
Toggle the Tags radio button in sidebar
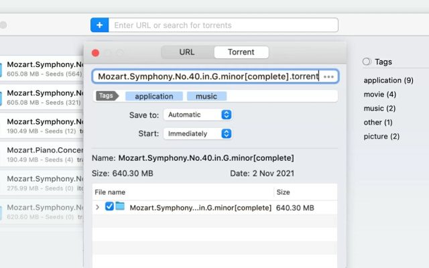[367, 62]
